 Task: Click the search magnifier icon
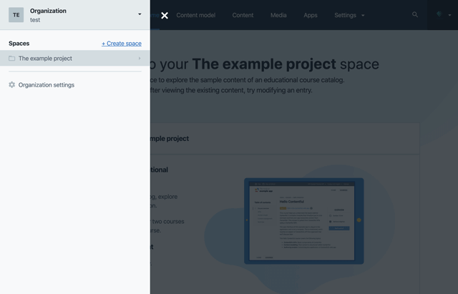415,14
